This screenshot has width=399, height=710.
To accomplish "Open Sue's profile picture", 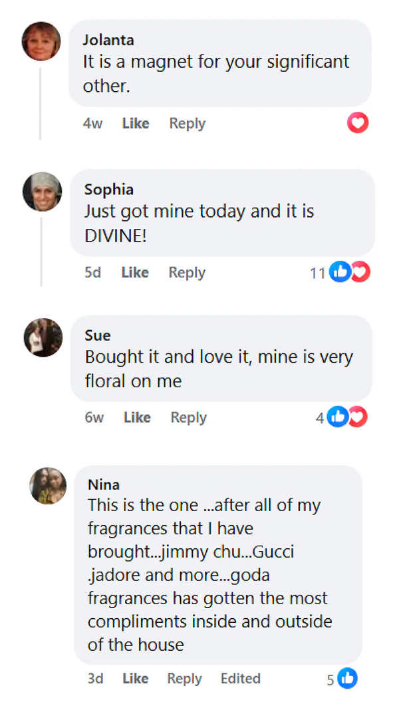I will (x=43, y=337).
